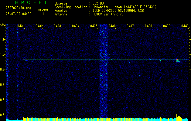Click the HROFFT title text
191x121 pixels.
point(31,2)
